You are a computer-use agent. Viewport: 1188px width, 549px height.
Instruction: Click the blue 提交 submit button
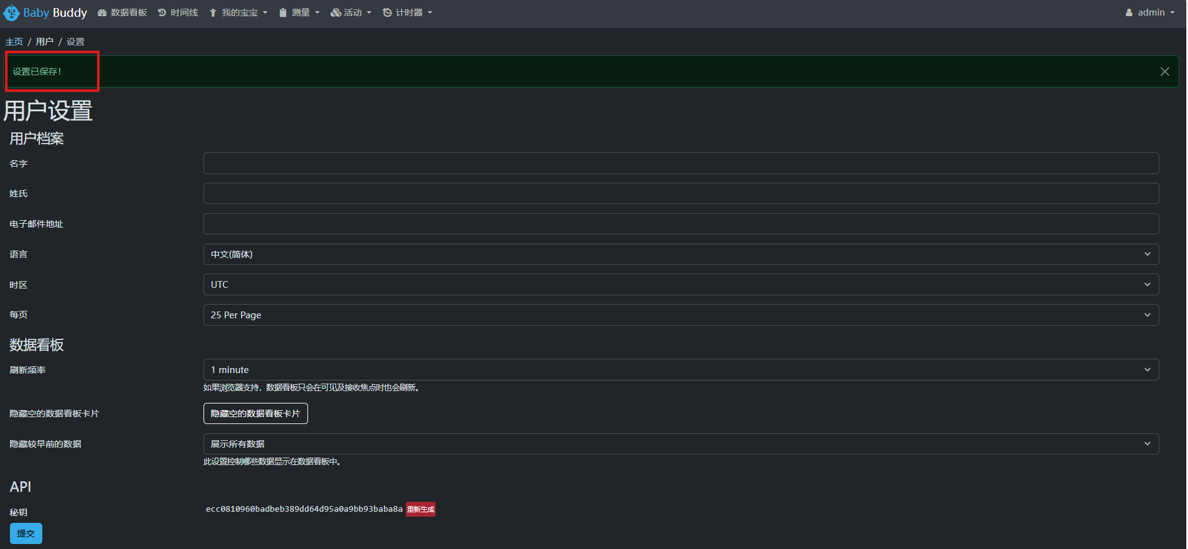tap(26, 533)
